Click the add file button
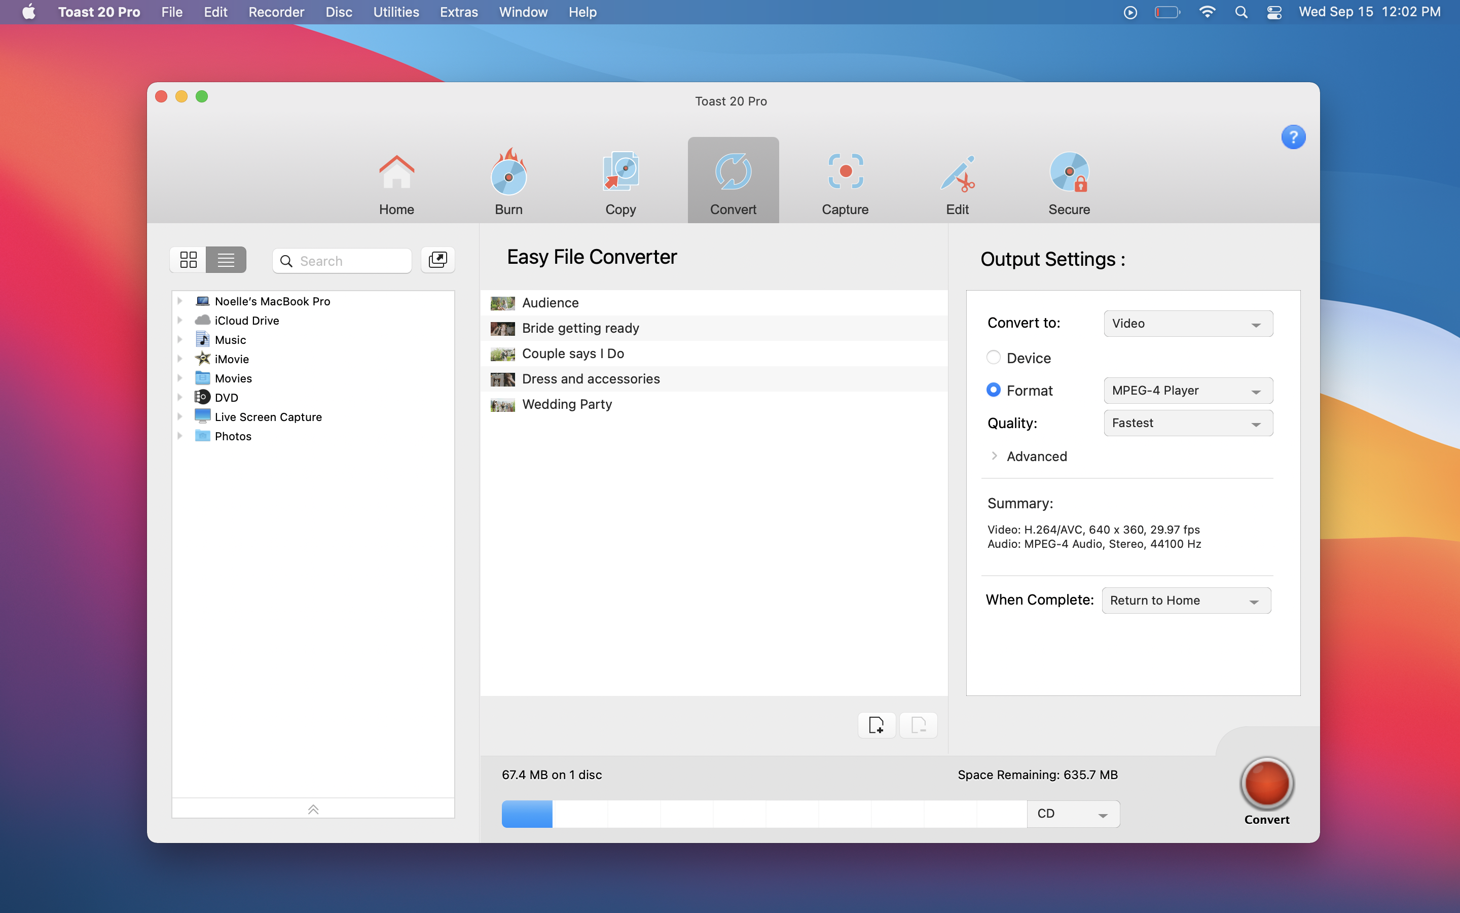The height and width of the screenshot is (913, 1460). point(877,725)
